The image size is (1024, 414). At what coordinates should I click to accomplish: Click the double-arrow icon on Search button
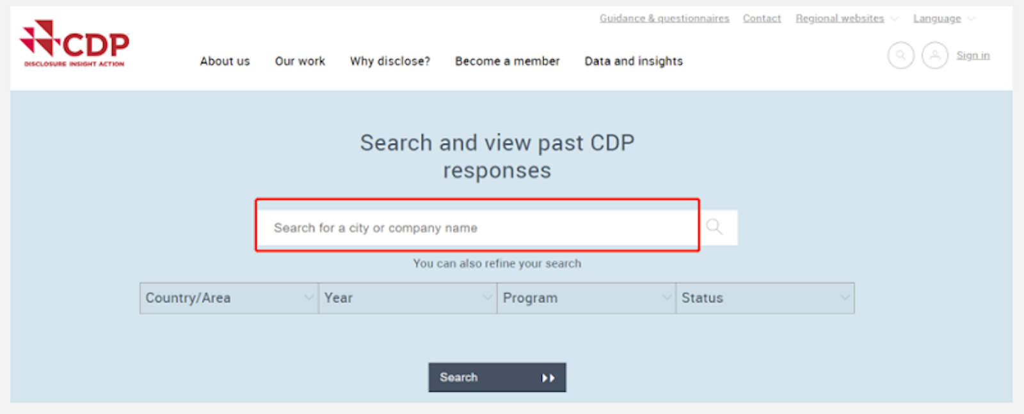[548, 378]
